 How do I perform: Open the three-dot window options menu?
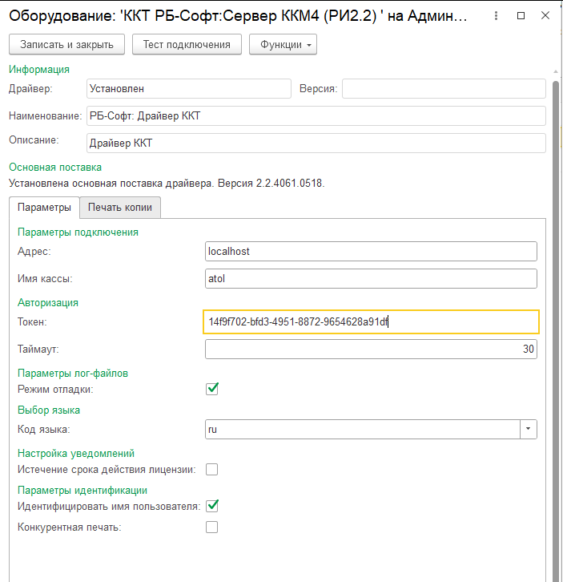[496, 15]
